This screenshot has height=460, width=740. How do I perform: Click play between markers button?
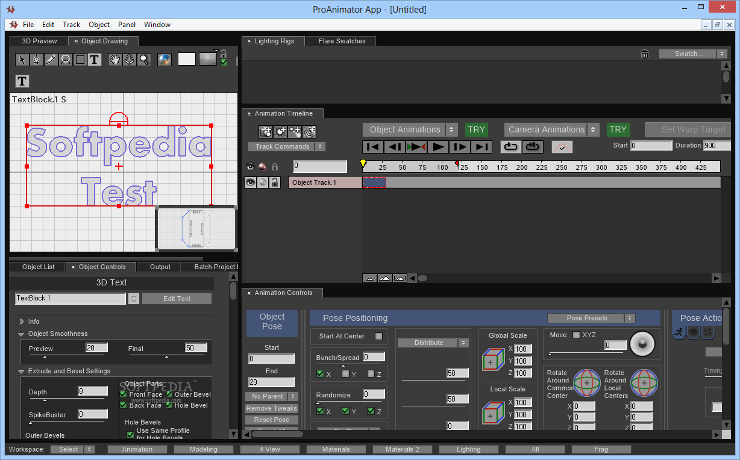point(416,147)
